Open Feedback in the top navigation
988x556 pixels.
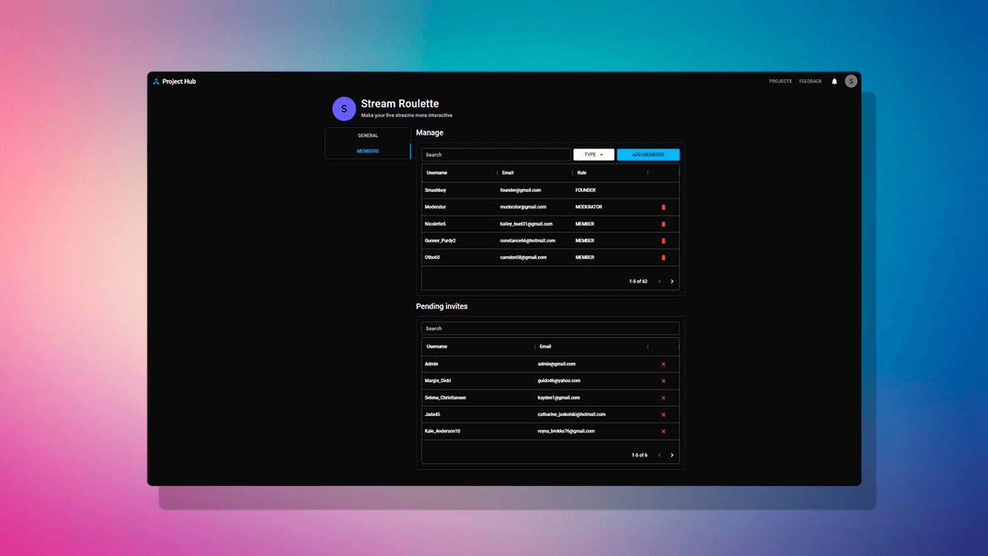(x=810, y=82)
